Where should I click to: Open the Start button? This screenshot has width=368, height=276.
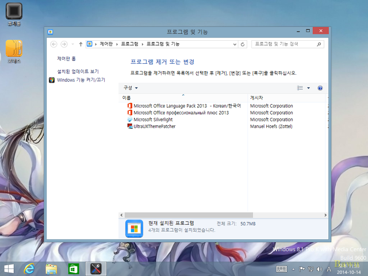click(x=9, y=269)
